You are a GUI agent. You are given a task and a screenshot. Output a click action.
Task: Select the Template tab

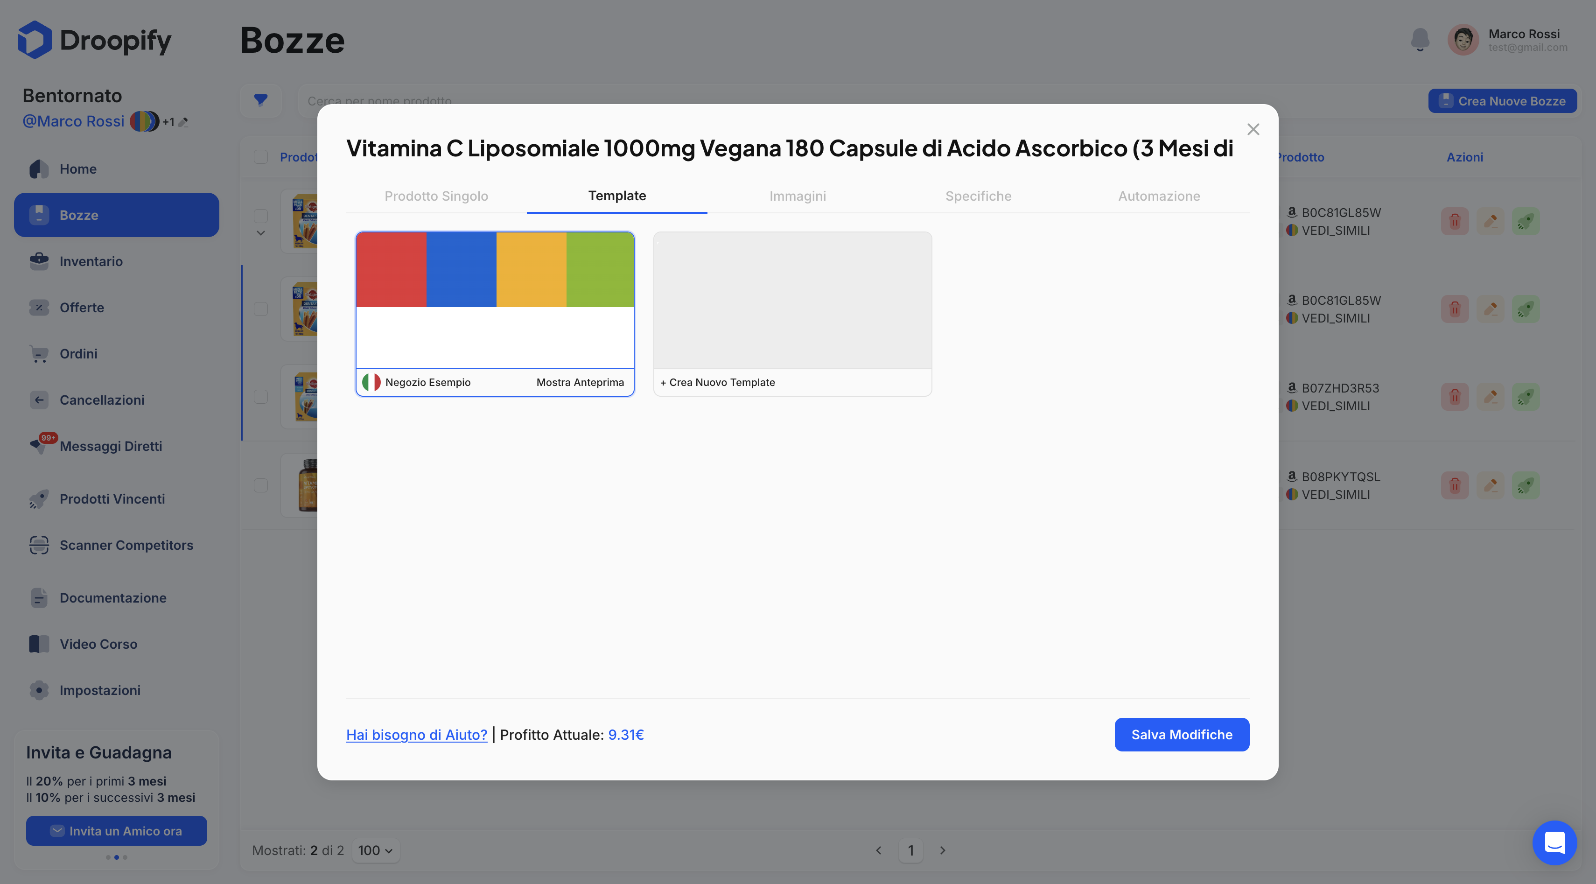pos(617,196)
